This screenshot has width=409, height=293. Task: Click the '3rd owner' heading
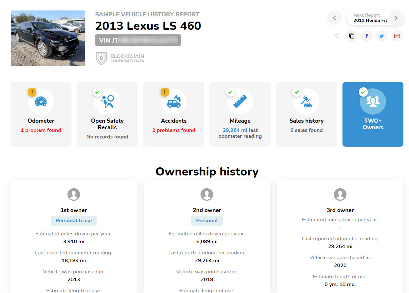[x=340, y=210]
